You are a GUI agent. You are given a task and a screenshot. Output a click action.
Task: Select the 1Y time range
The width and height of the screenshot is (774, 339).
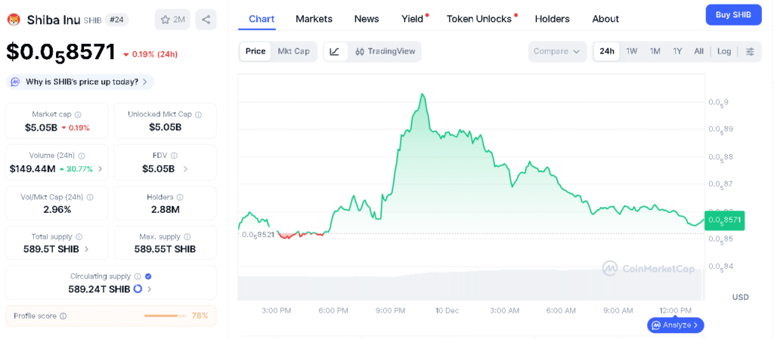(677, 51)
